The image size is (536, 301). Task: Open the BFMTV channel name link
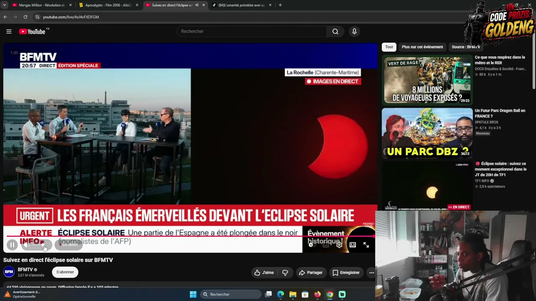point(25,270)
